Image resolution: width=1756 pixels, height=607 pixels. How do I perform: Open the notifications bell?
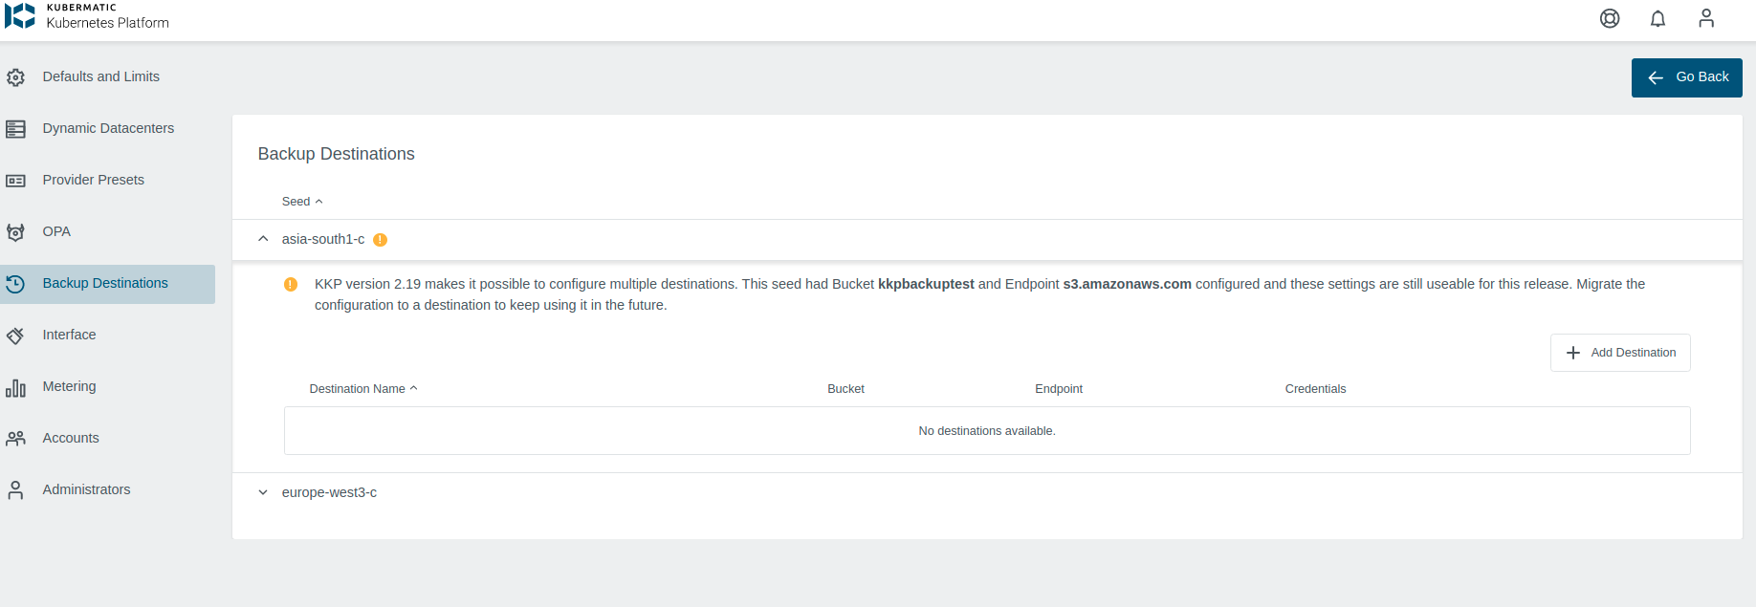[x=1657, y=18]
